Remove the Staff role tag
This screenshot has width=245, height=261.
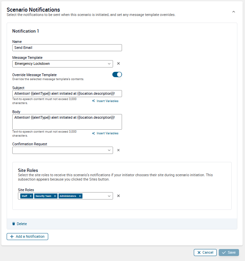31,196
